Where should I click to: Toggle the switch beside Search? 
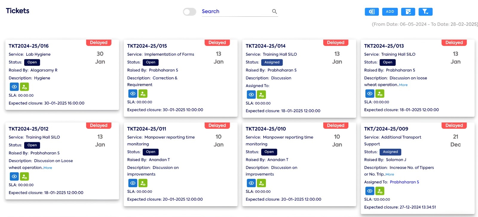click(x=190, y=12)
